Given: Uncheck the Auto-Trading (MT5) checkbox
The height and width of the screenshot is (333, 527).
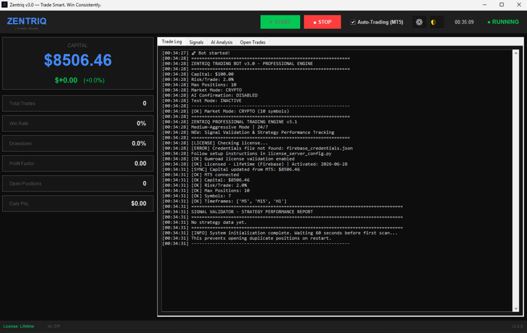Looking at the screenshot, I should [x=352, y=22].
